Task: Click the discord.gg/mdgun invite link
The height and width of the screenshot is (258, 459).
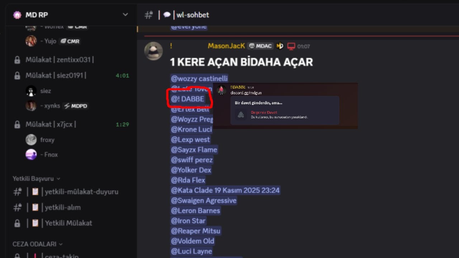Action: click(x=246, y=93)
